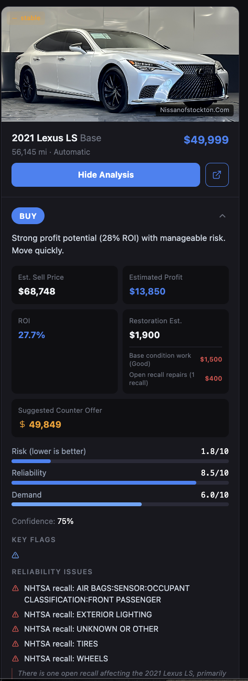Open listing in new tab via external-link icon
Screen dimensions: 248x681
217,175
